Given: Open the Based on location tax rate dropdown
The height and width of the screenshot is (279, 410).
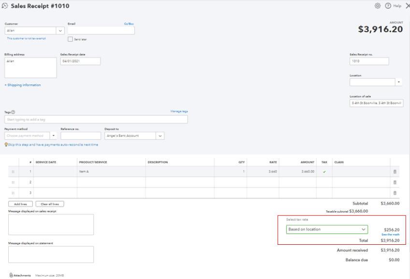Looking at the screenshot, I should [327, 229].
